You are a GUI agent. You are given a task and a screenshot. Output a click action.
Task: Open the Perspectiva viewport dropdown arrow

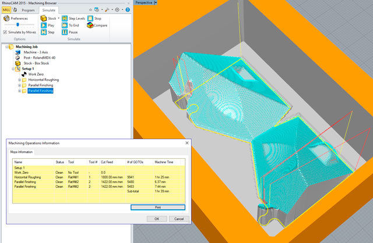[156, 2]
